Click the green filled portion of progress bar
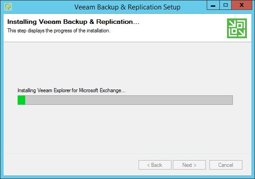Image resolution: width=255 pixels, height=179 pixels. [x=22, y=100]
